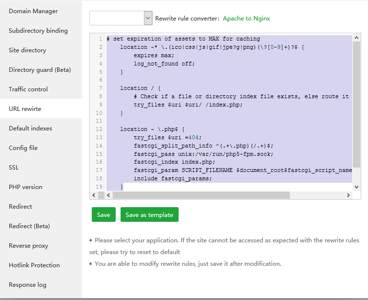Open Hotlink Protection settings

[x=34, y=265]
